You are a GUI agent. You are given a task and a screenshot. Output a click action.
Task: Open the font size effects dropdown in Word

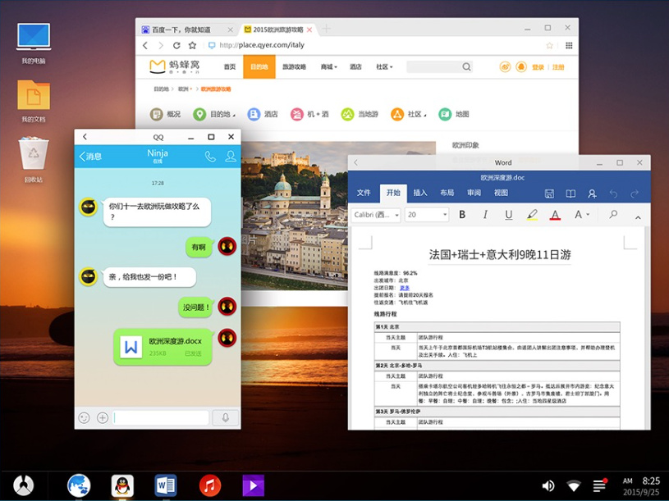pos(581,214)
